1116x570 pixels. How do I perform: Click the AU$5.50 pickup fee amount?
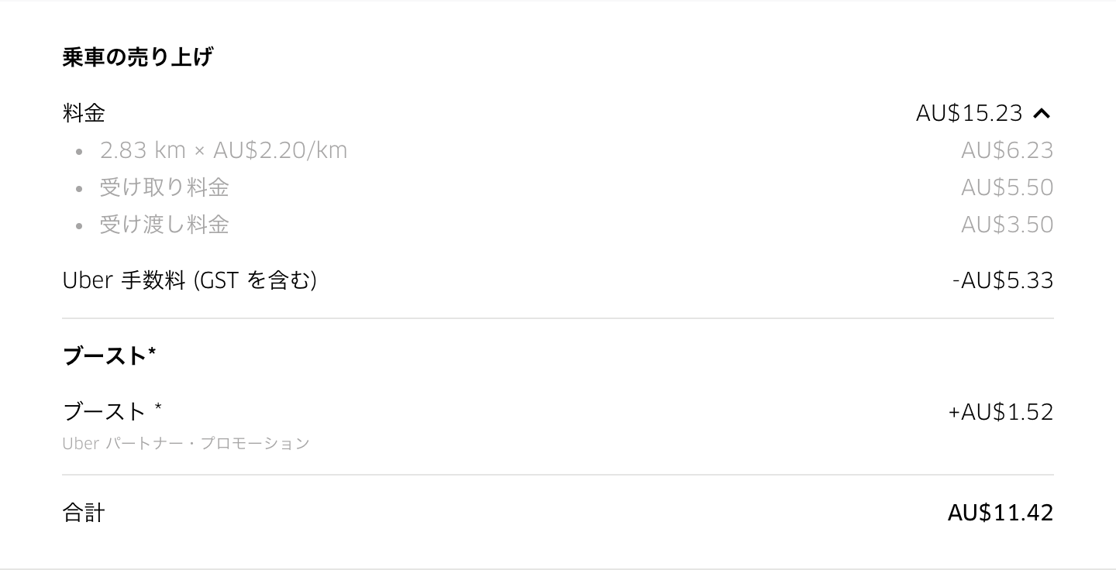click(x=1007, y=187)
